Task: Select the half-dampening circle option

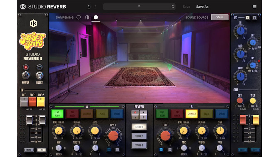Action: [87, 17]
